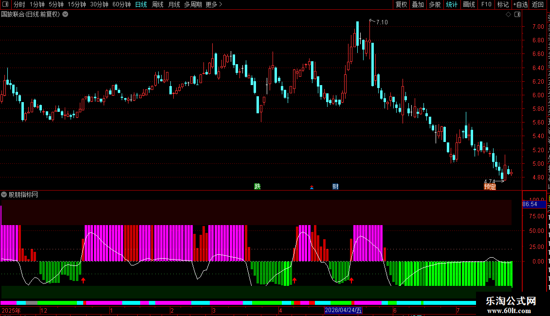Select the 5分钟 period

tap(56, 4)
